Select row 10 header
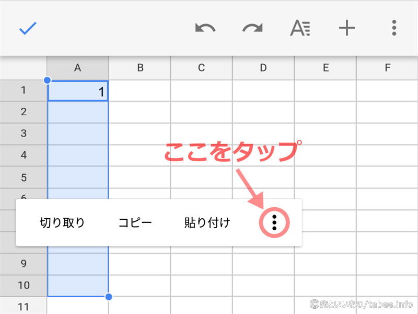418x314 pixels. (24, 286)
